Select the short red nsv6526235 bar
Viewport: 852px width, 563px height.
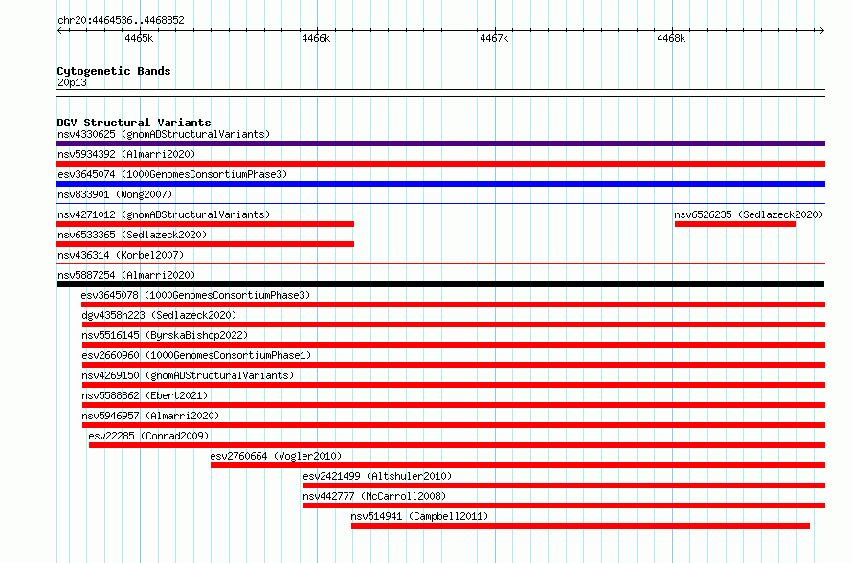pos(736,224)
